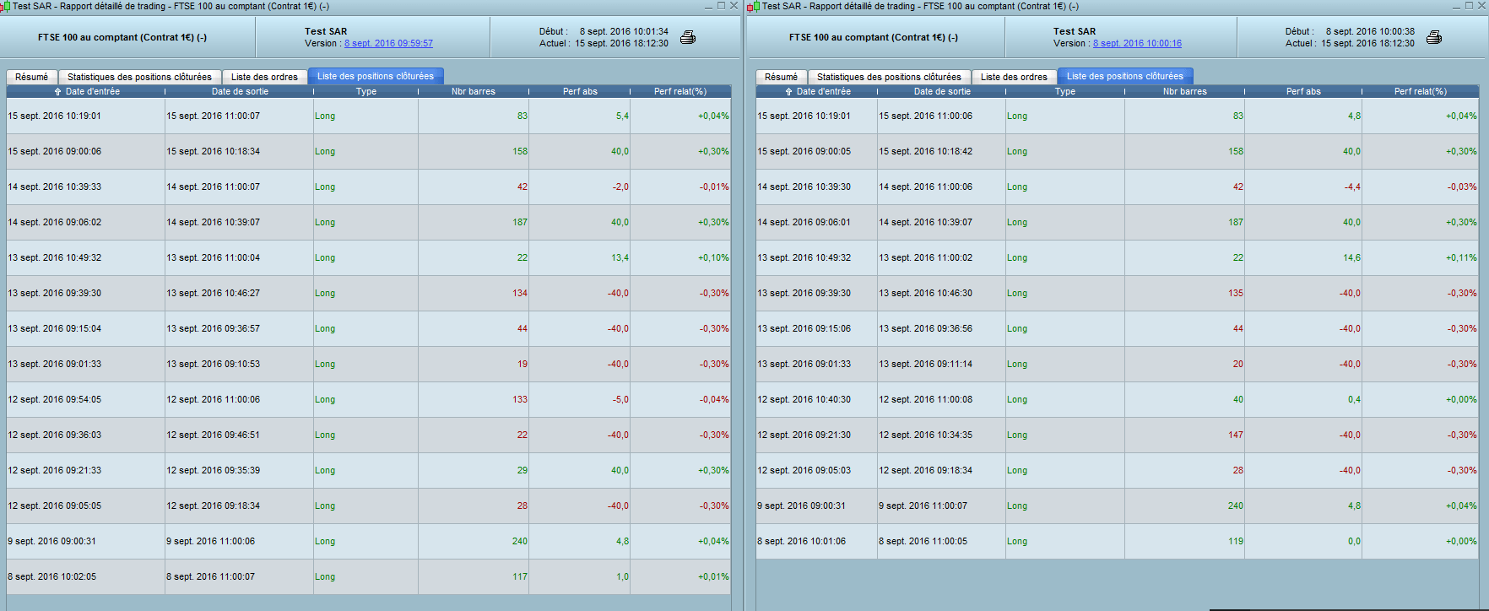Viewport: 1489px width, 611px height.
Task: Click the 117 bars value in left table
Action: [x=520, y=577]
